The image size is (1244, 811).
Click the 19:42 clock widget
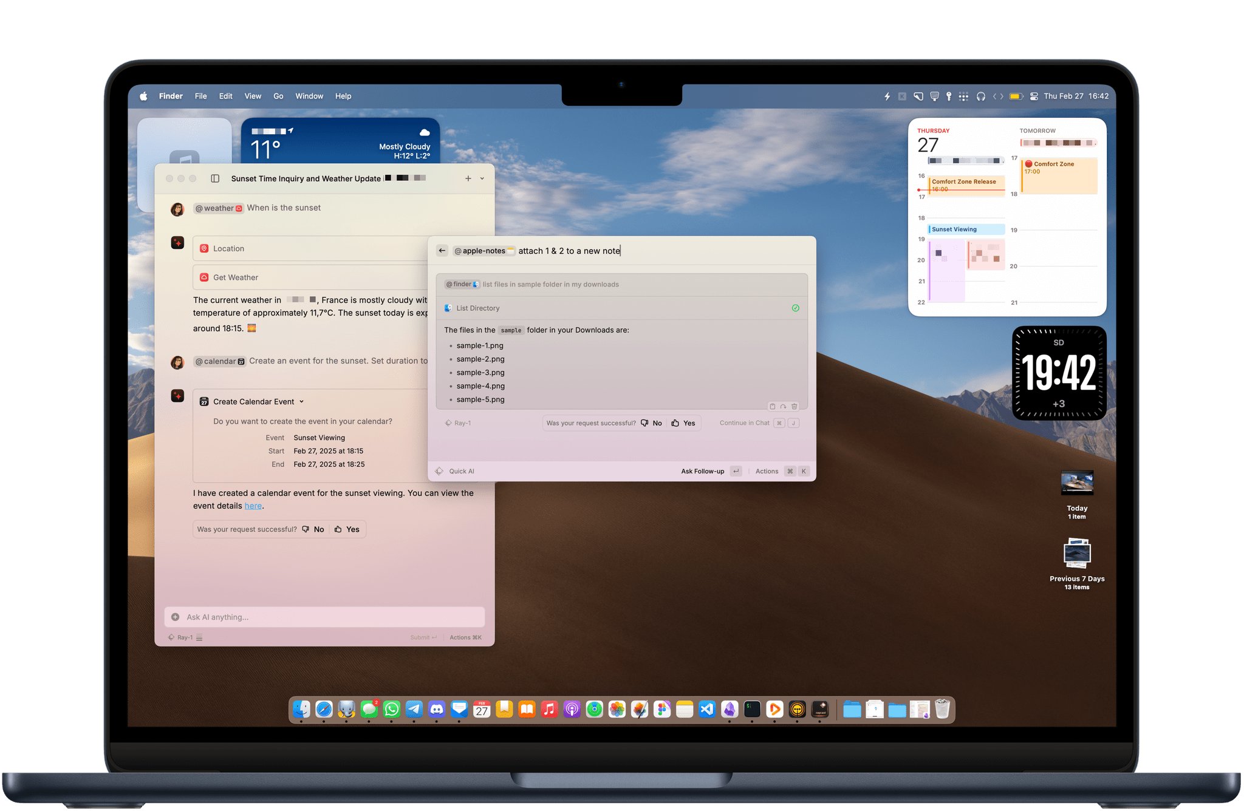point(1059,373)
